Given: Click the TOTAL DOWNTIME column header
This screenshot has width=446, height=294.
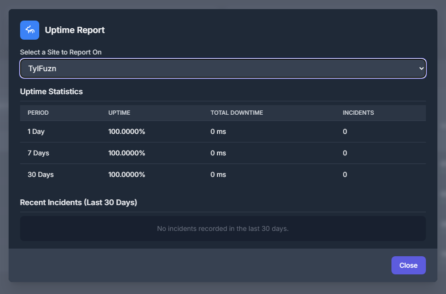Looking at the screenshot, I should coord(236,112).
